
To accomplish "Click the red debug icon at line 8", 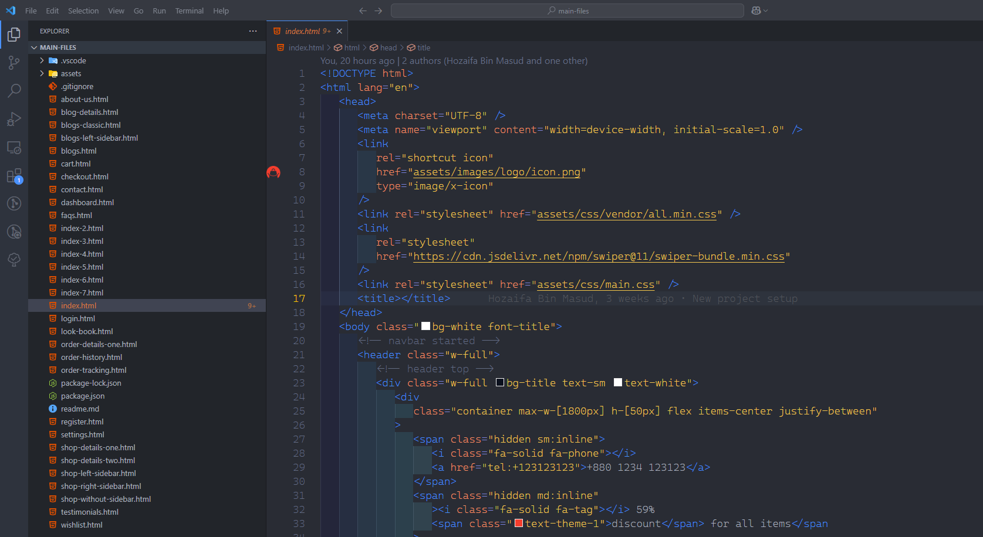I will point(273,172).
